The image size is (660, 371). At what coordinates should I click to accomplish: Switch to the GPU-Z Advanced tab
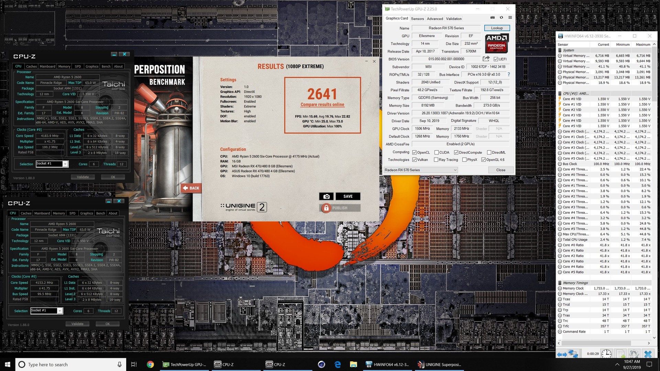point(435,19)
